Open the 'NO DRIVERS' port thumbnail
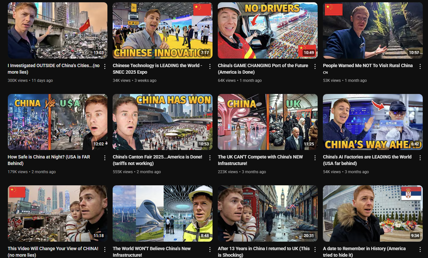This screenshot has width=428, height=258. coord(268,30)
